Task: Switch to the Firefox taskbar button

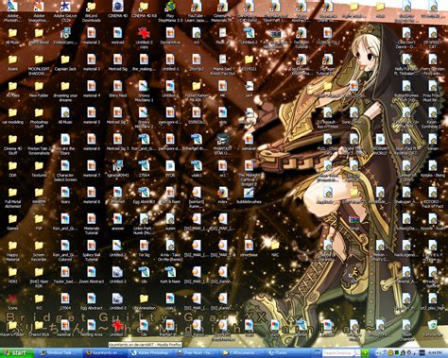Action: click(105, 353)
